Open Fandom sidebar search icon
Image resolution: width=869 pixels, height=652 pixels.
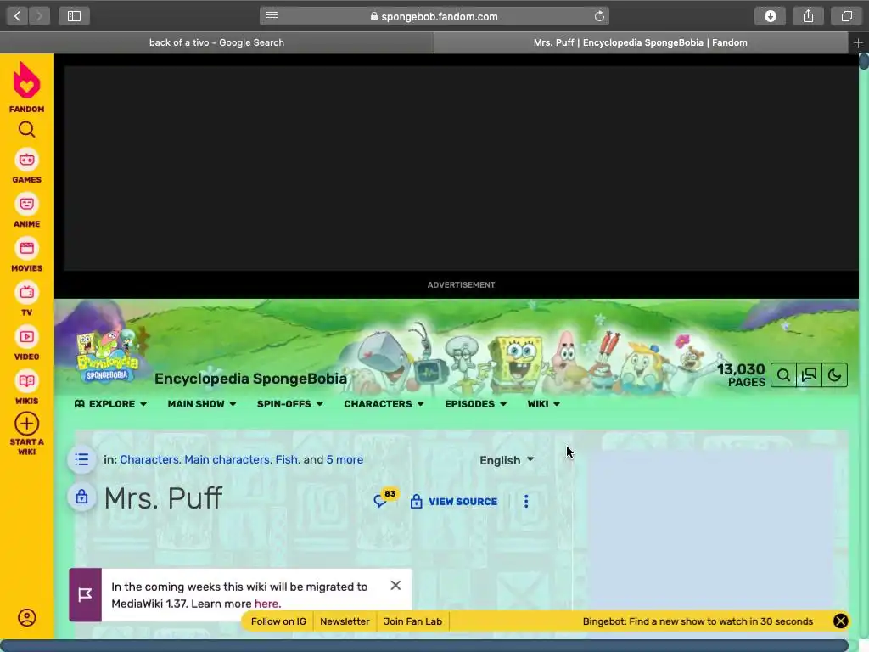(x=26, y=129)
